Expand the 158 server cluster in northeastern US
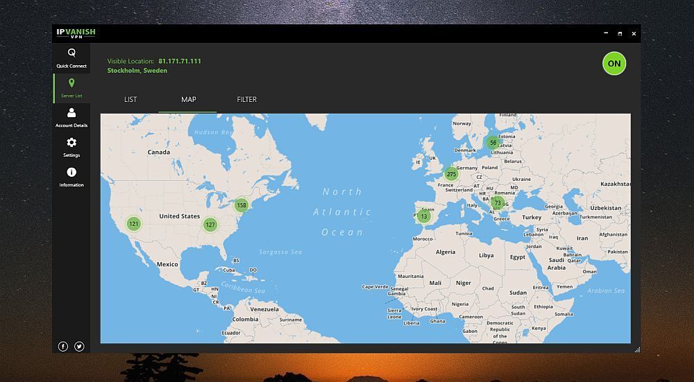The image size is (694, 382). 241,205
